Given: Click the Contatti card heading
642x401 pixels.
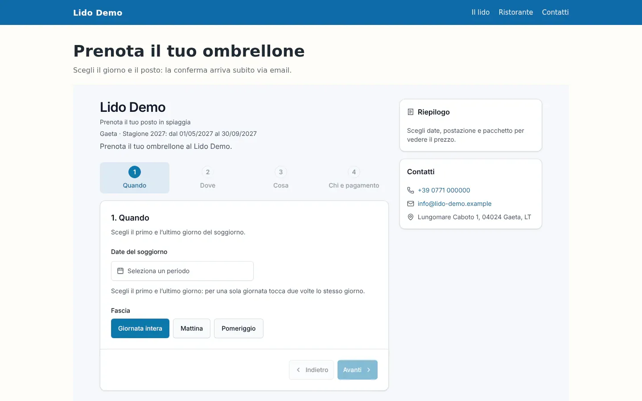Looking at the screenshot, I should tap(421, 172).
